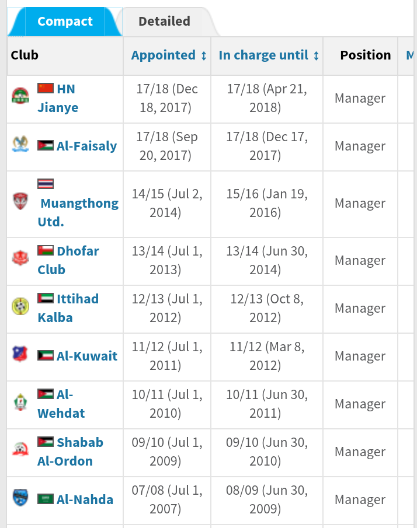The width and height of the screenshot is (417, 528).
Task: Open the Al-Faisaly club link
Action: [86, 146]
